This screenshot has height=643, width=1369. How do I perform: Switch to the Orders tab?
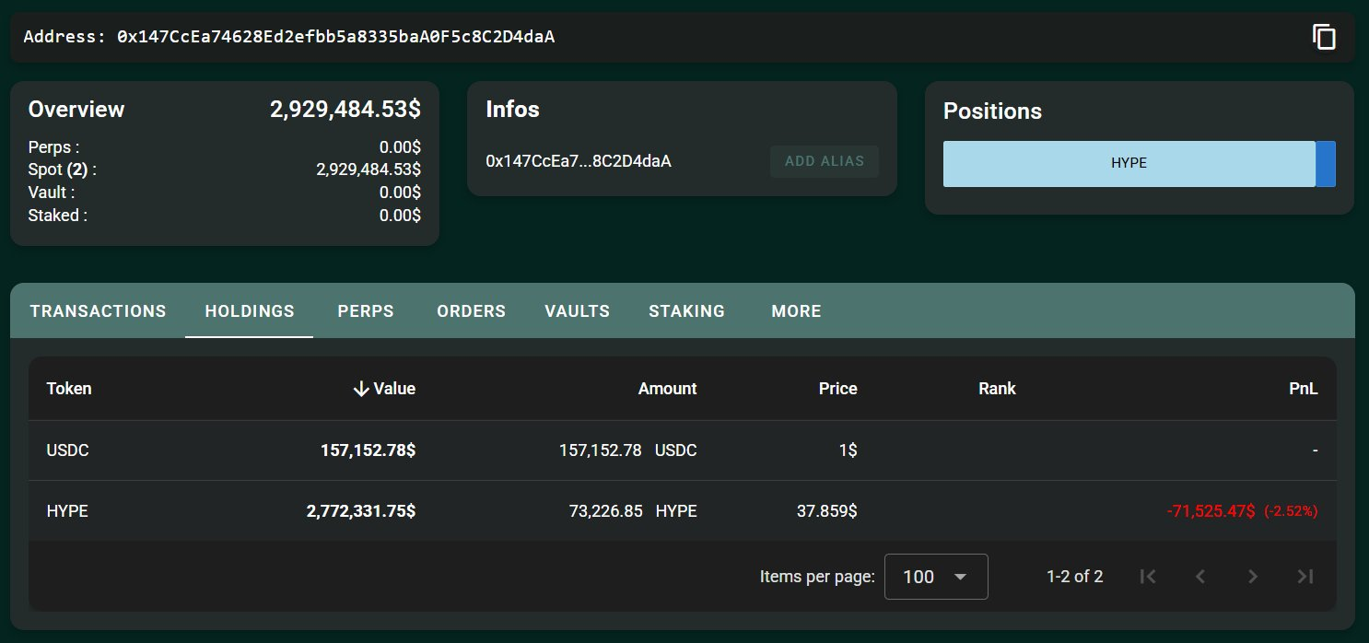point(471,311)
